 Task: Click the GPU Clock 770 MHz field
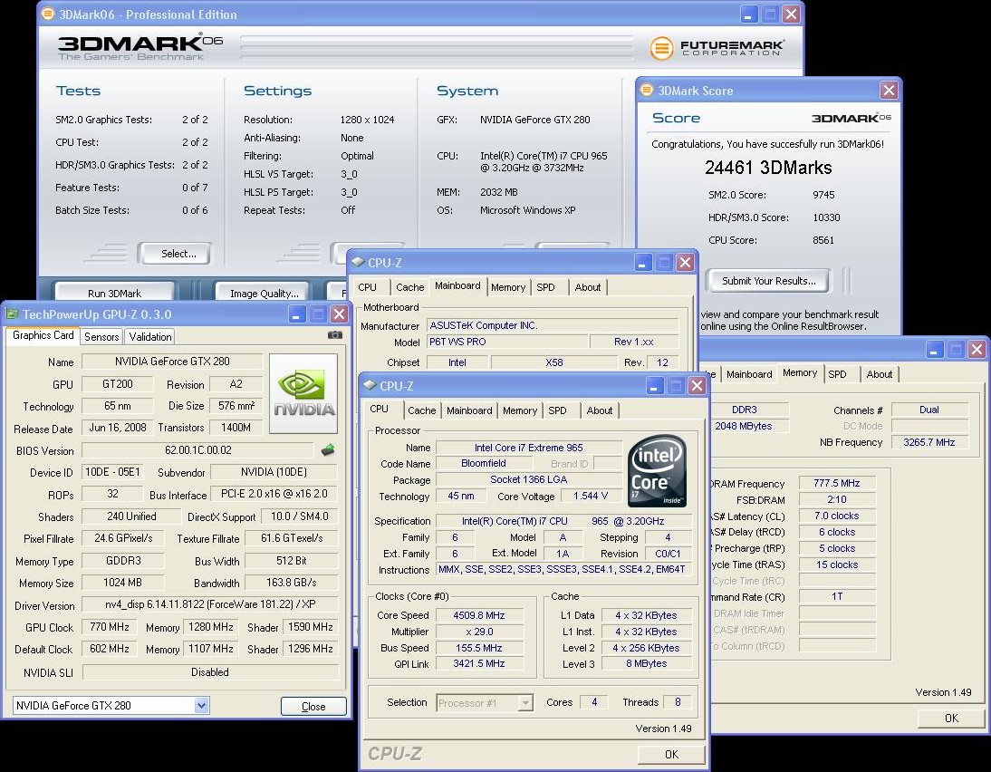click(x=110, y=627)
